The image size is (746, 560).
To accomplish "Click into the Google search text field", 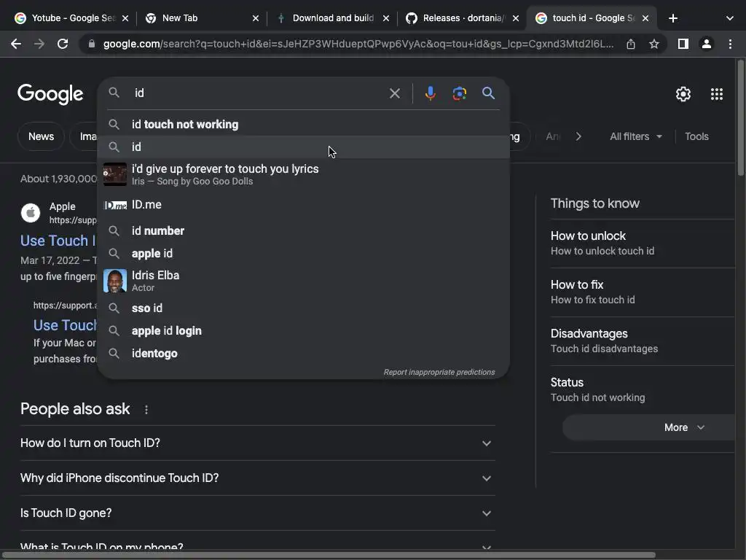I will pyautogui.click(x=257, y=93).
